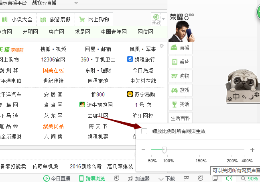The width and height of the screenshot is (260, 182).
Task: Toggle the 开启 speaker feature icon
Action: 156,19
